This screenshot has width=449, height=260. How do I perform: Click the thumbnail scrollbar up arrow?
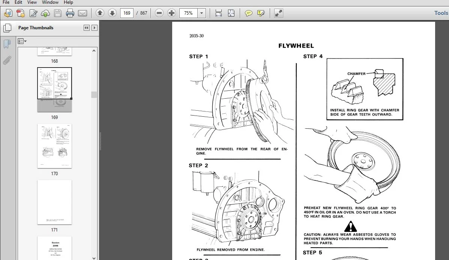pos(94,51)
